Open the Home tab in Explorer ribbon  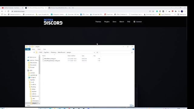33,49
